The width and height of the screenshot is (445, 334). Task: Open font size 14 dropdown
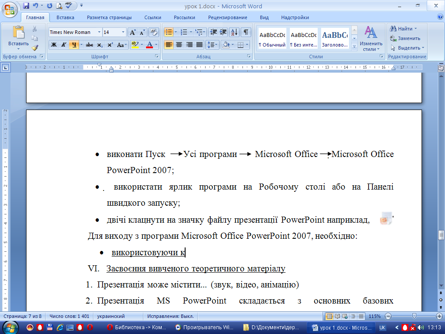[123, 32]
